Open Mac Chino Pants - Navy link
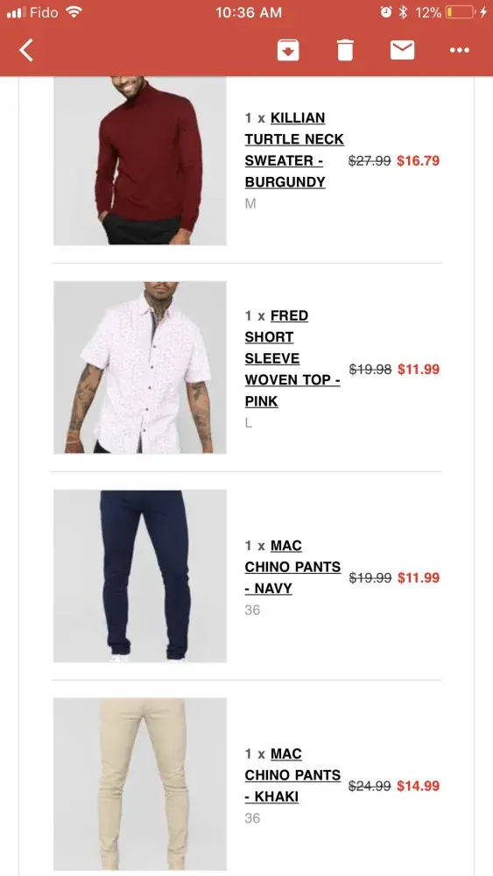The height and width of the screenshot is (876, 493). pyautogui.click(x=292, y=567)
